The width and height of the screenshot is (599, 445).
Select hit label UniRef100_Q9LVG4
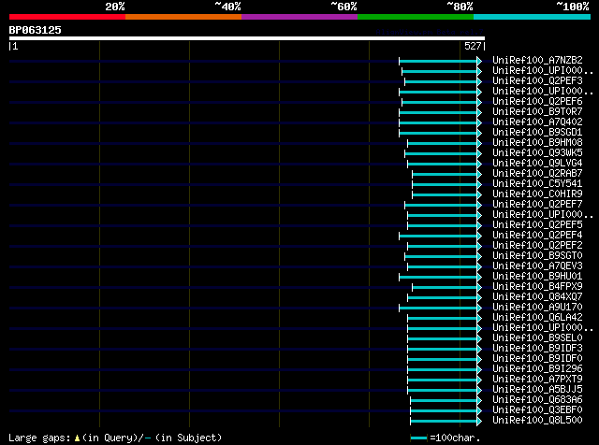(537, 164)
